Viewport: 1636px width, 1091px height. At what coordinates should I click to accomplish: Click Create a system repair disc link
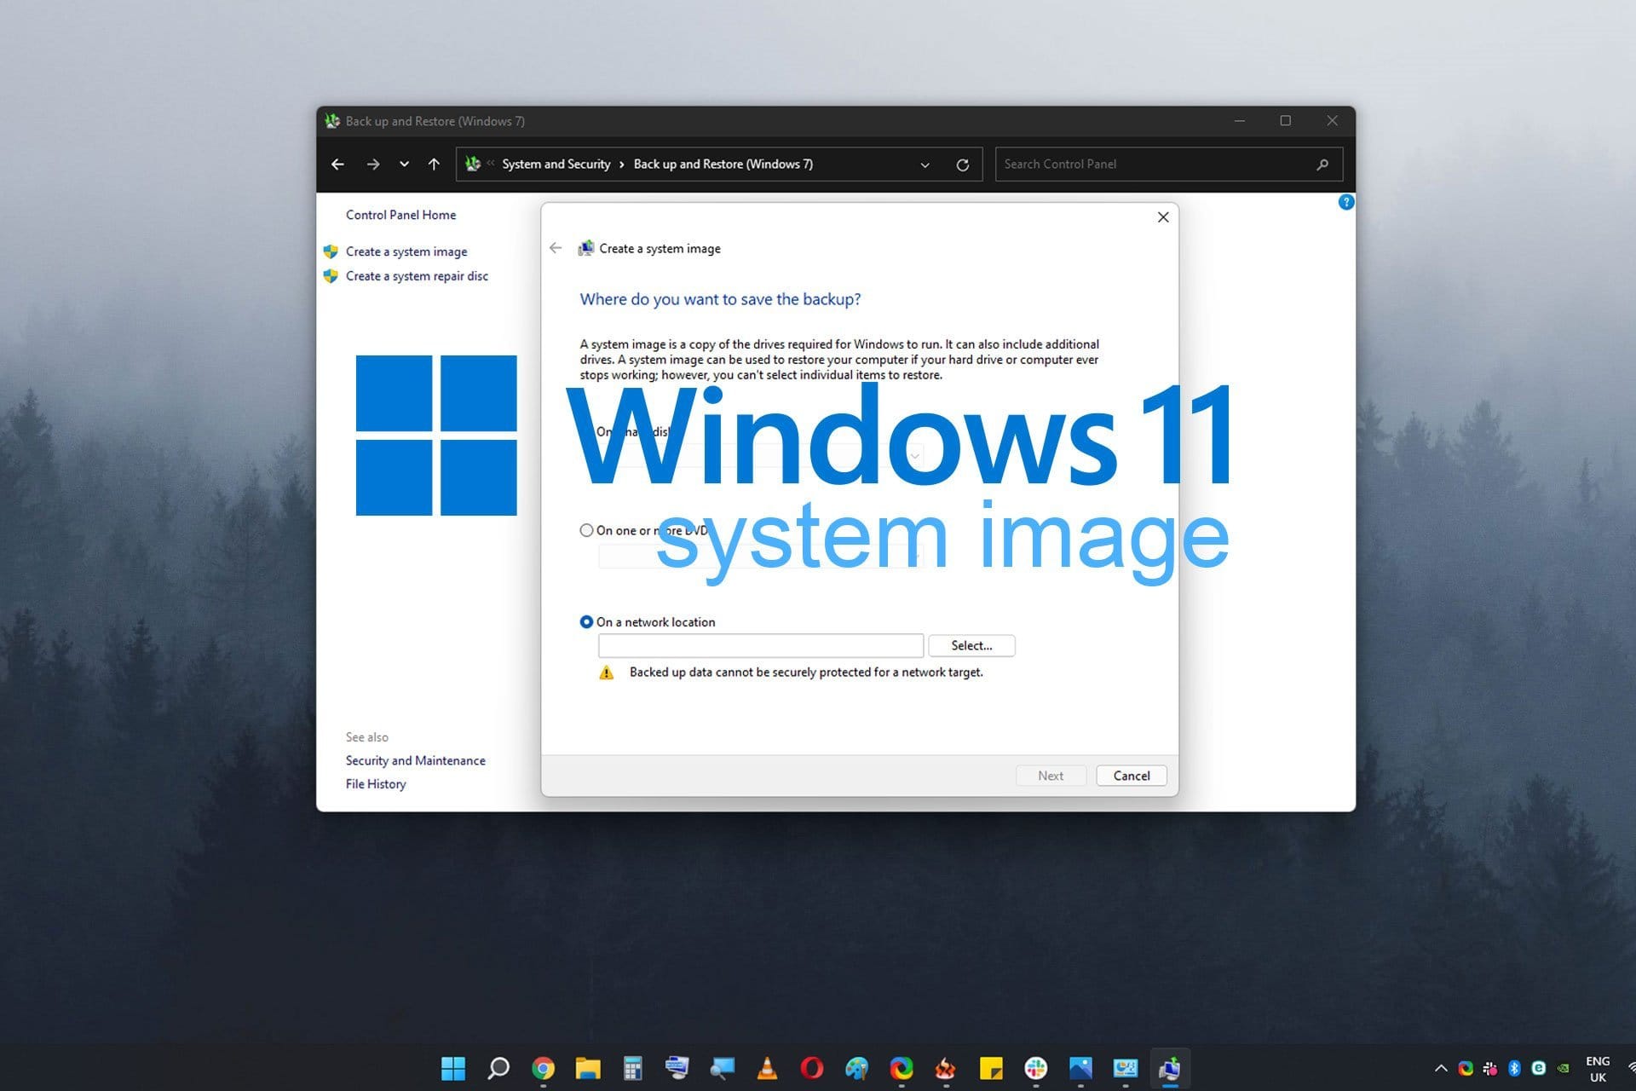coord(417,276)
